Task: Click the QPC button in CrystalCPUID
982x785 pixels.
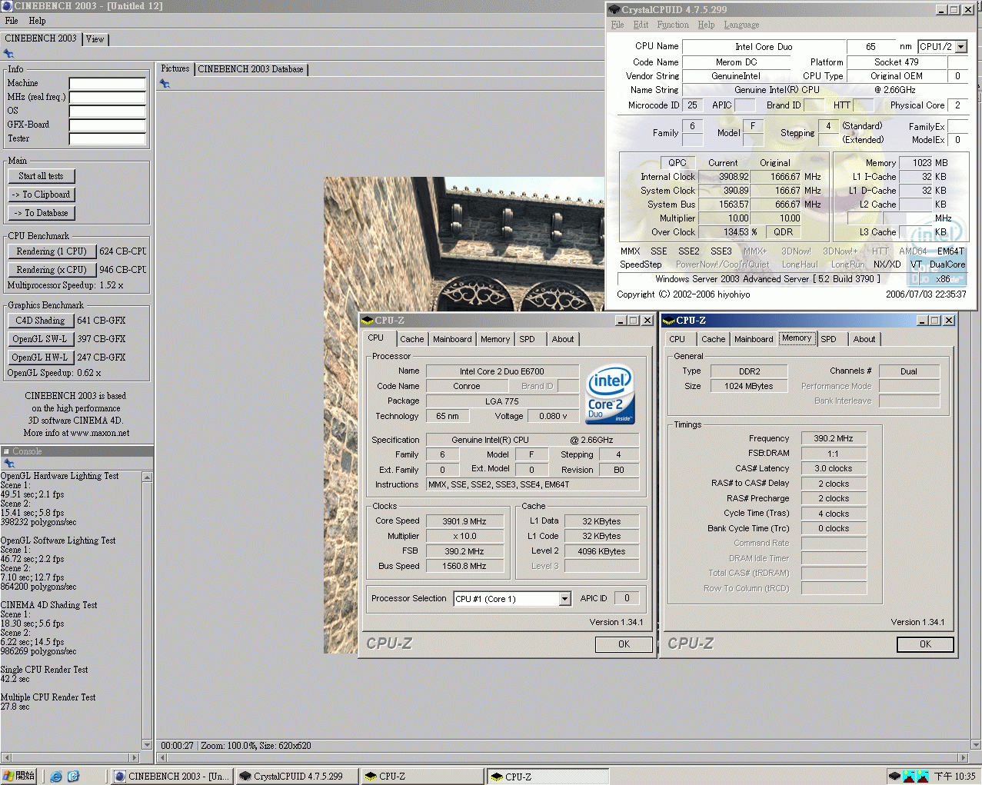Action: (x=677, y=163)
